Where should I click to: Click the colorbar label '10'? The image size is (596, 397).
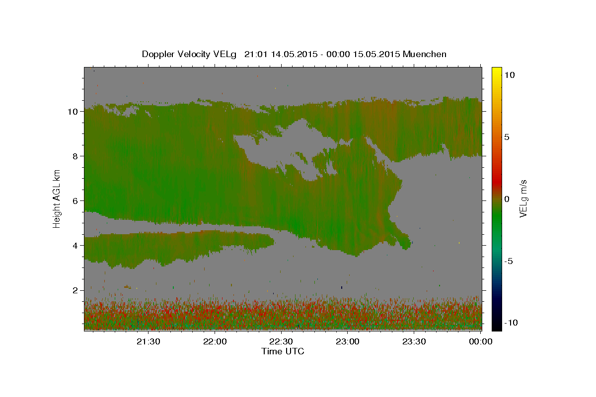coord(509,75)
